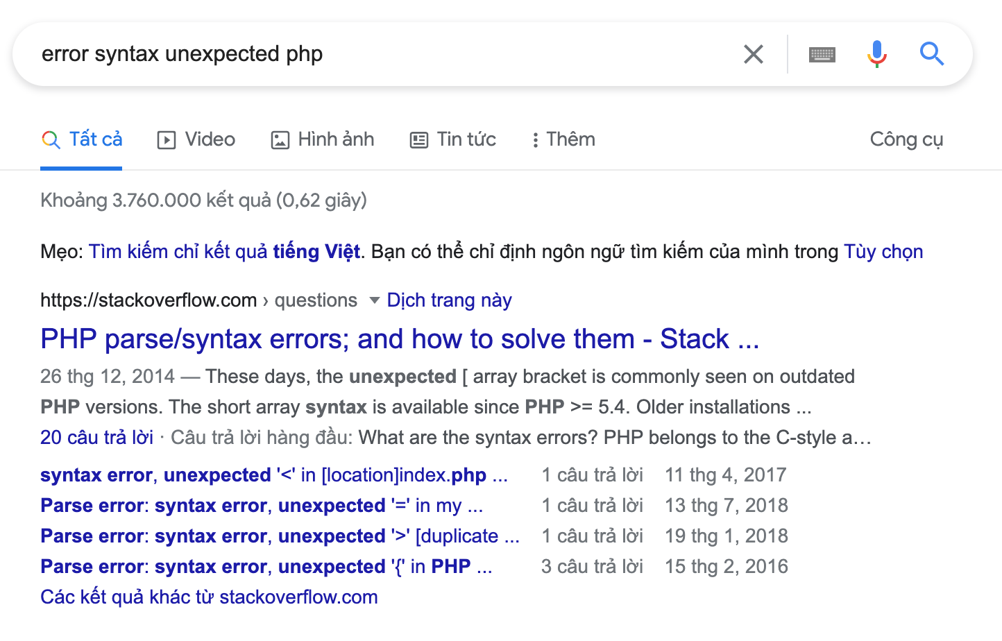
Task: Clear the search query with the X icon
Action: (753, 54)
